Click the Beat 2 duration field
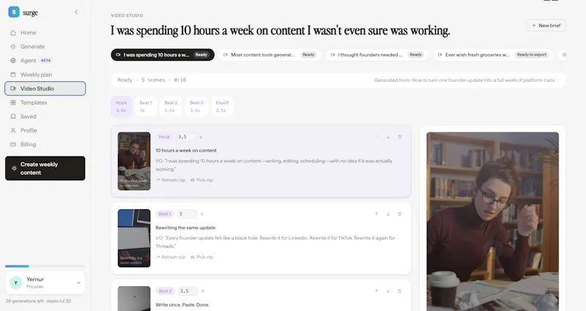This screenshot has height=311, width=586. click(187, 291)
